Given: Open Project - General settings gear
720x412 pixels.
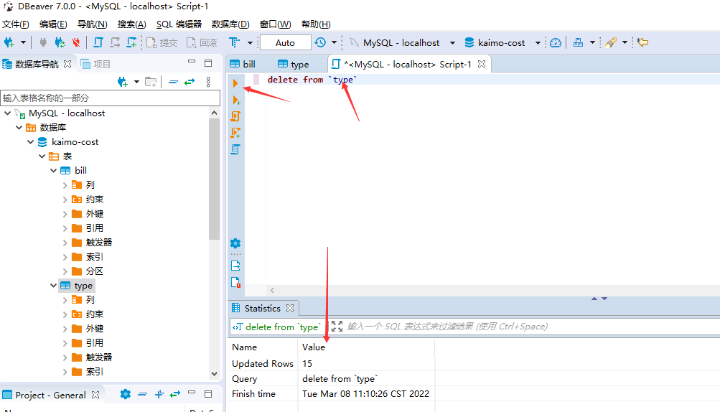Looking at the screenshot, I should tap(126, 394).
